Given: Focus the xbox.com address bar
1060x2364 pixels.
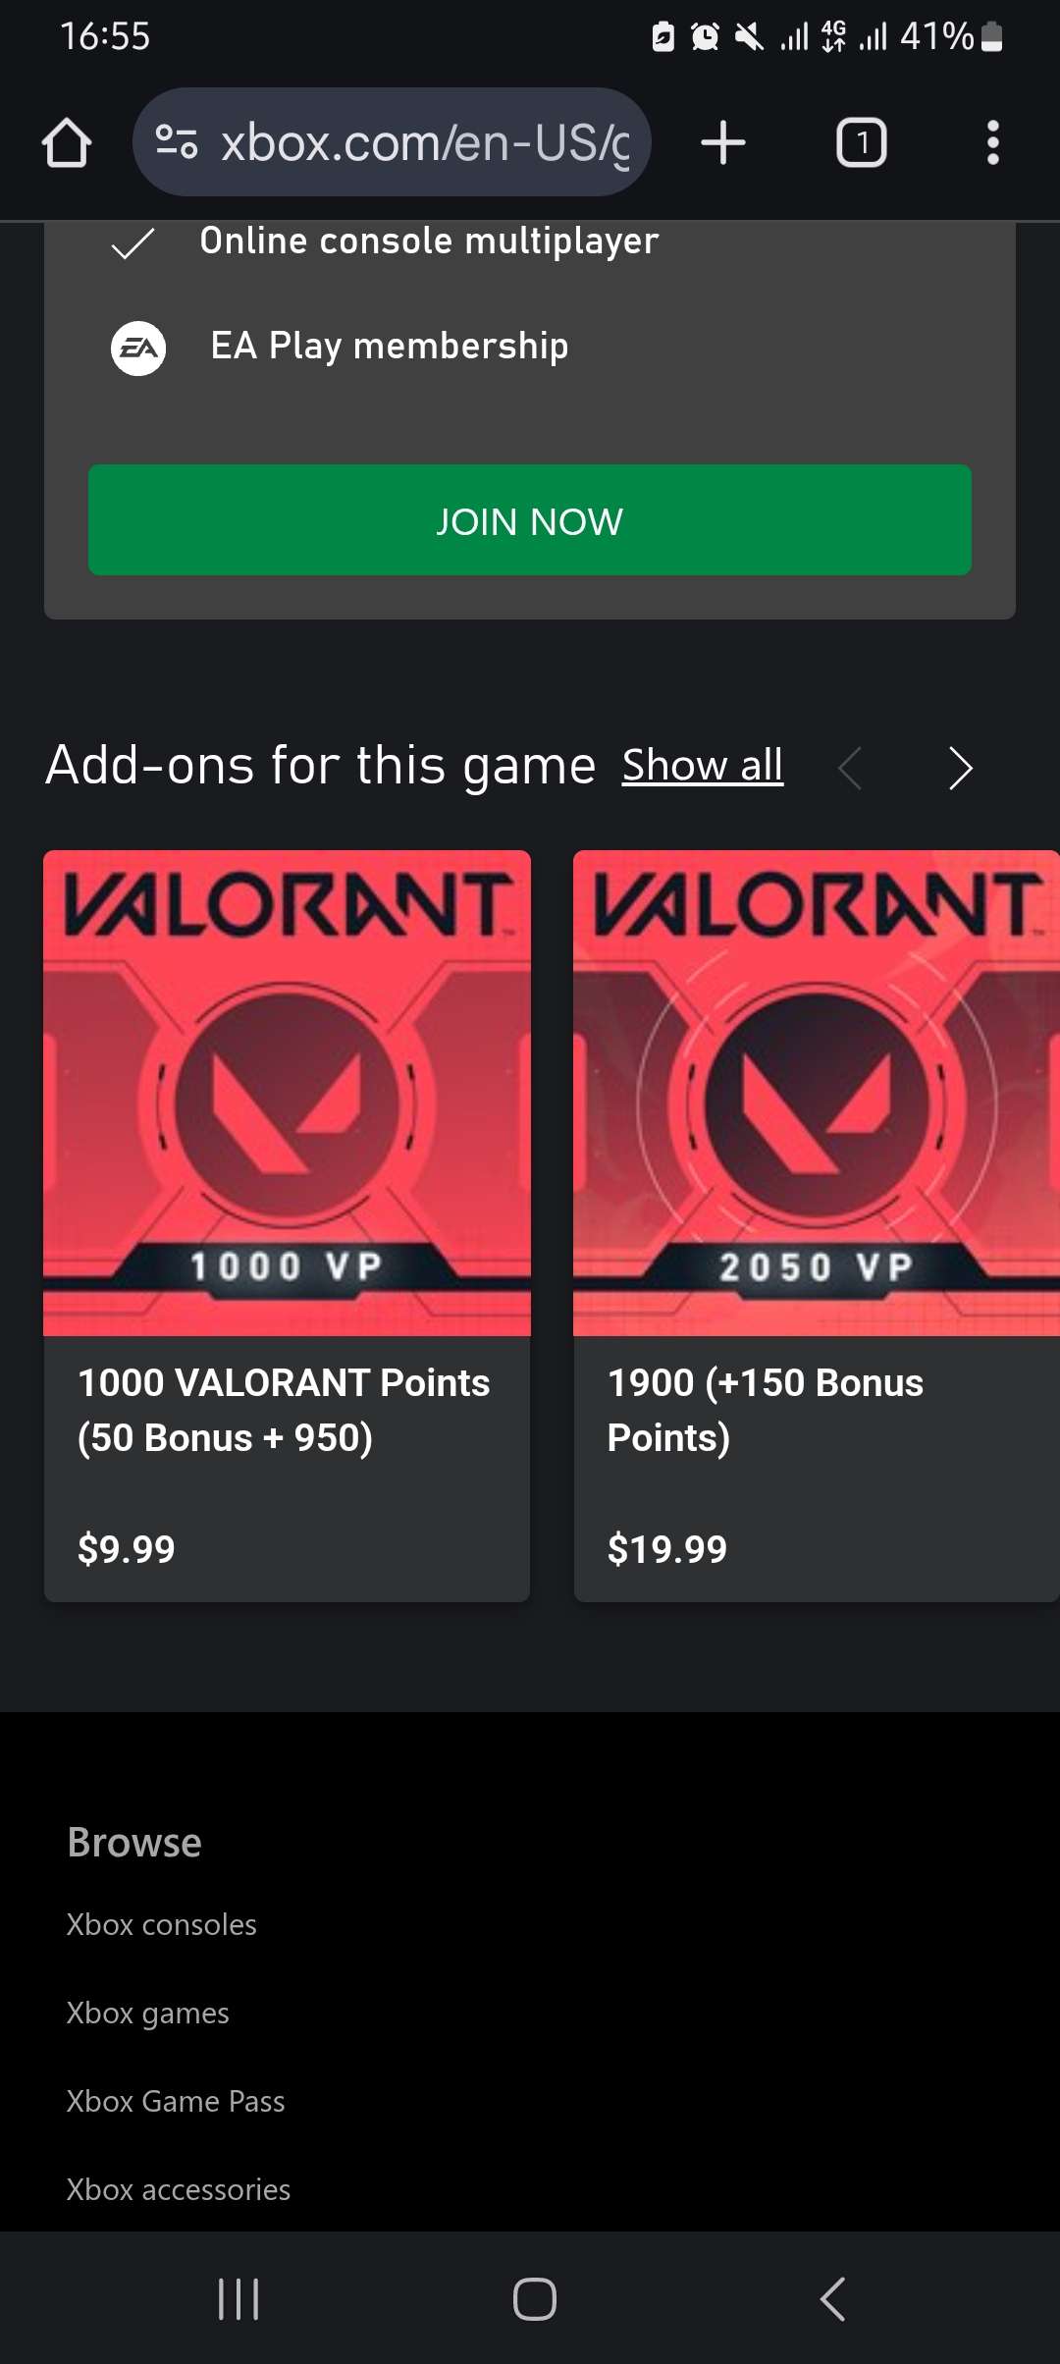Looking at the screenshot, I should [422, 143].
